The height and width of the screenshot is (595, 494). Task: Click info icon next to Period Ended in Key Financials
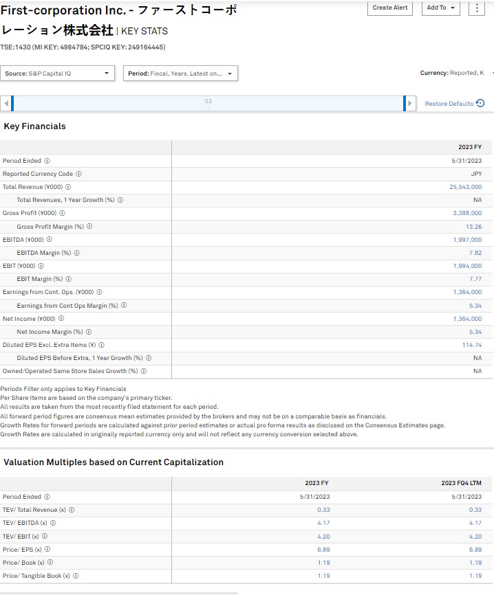tap(47, 161)
